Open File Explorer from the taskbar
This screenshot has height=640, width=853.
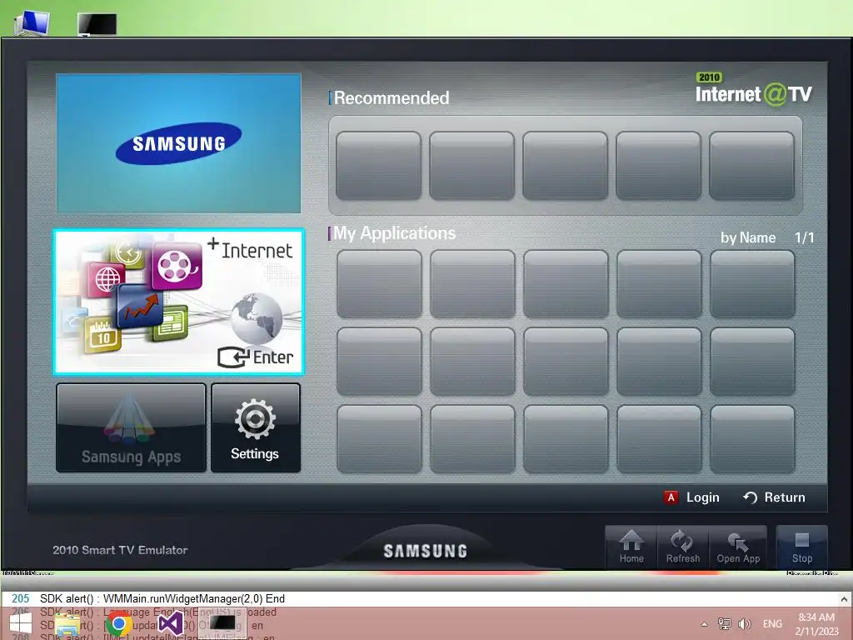pyautogui.click(x=67, y=625)
